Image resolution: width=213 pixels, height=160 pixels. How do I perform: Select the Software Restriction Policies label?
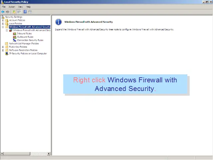(x=23, y=50)
